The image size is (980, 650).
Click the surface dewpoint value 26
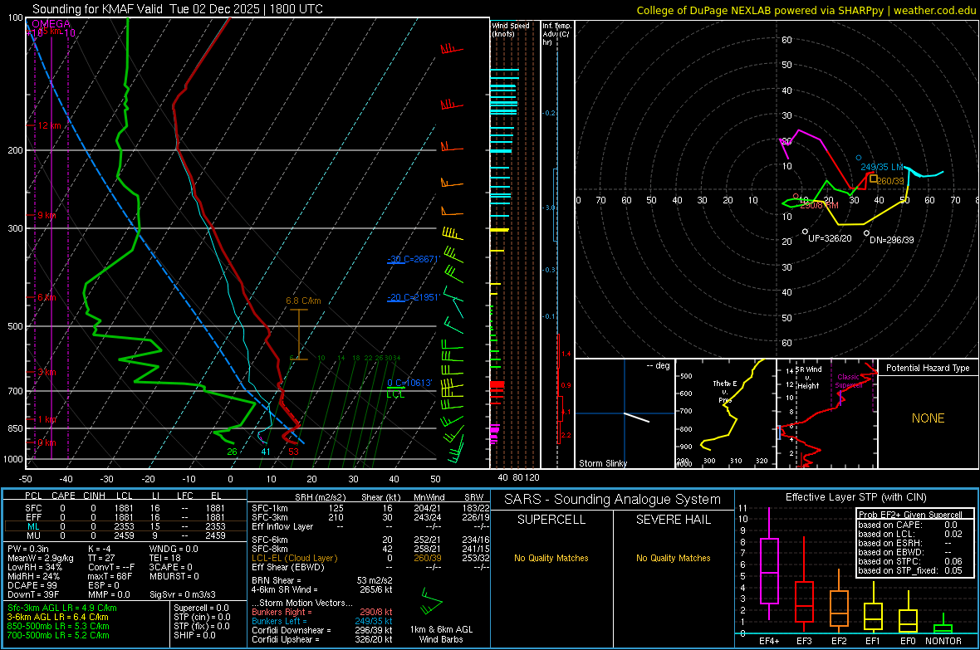(232, 452)
